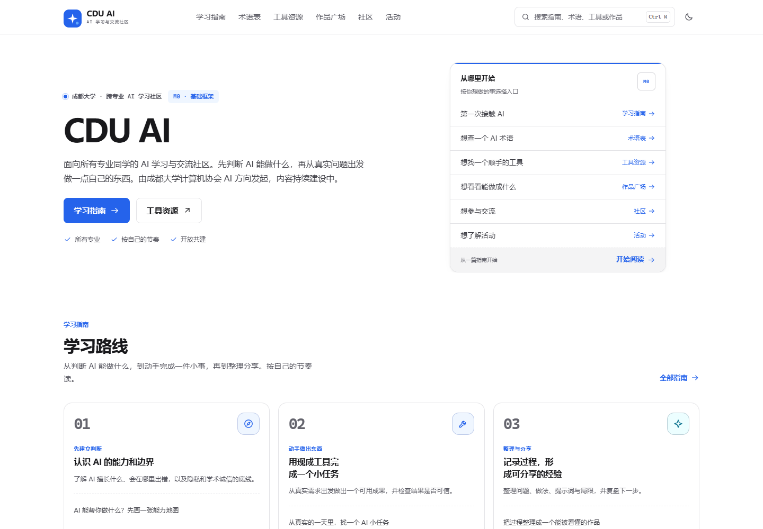Click the M0 badge in the start panel
The width and height of the screenshot is (763, 529).
click(646, 81)
